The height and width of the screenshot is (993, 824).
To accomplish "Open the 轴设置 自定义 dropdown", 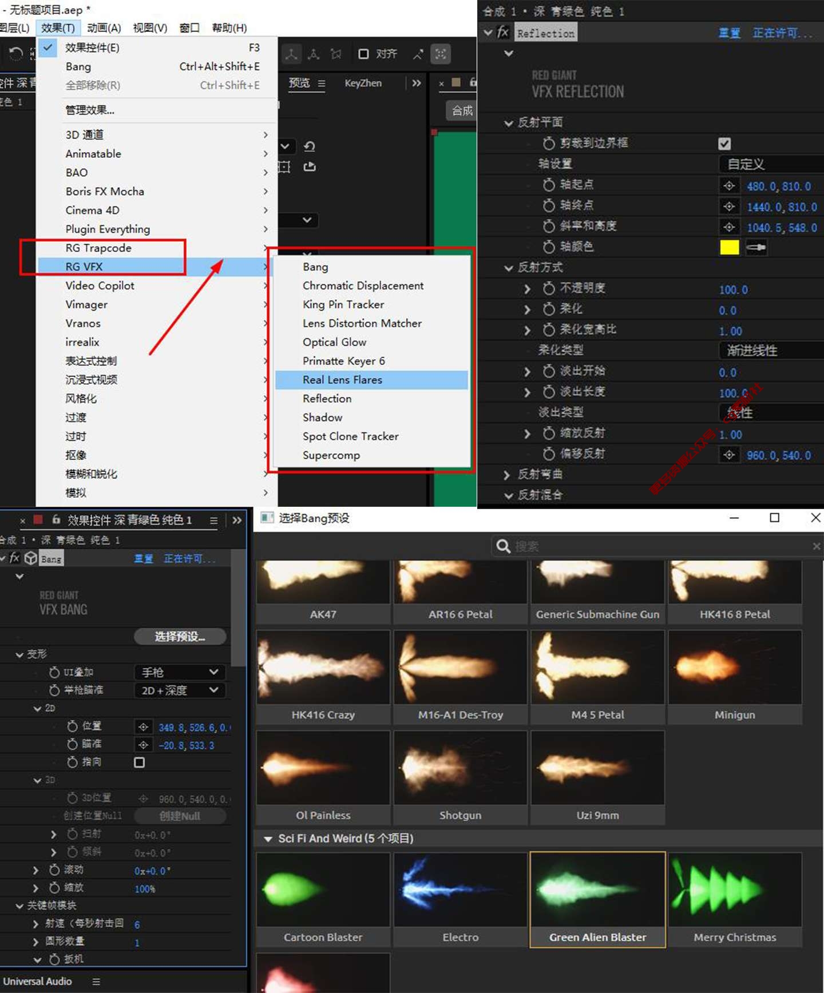I will pyautogui.click(x=771, y=164).
